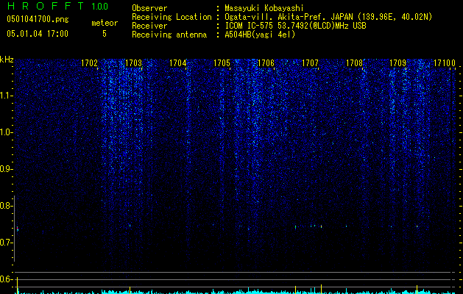Click the 0.6 kHz axis label
Viewport: 463px width, 294px height.
coord(7,279)
